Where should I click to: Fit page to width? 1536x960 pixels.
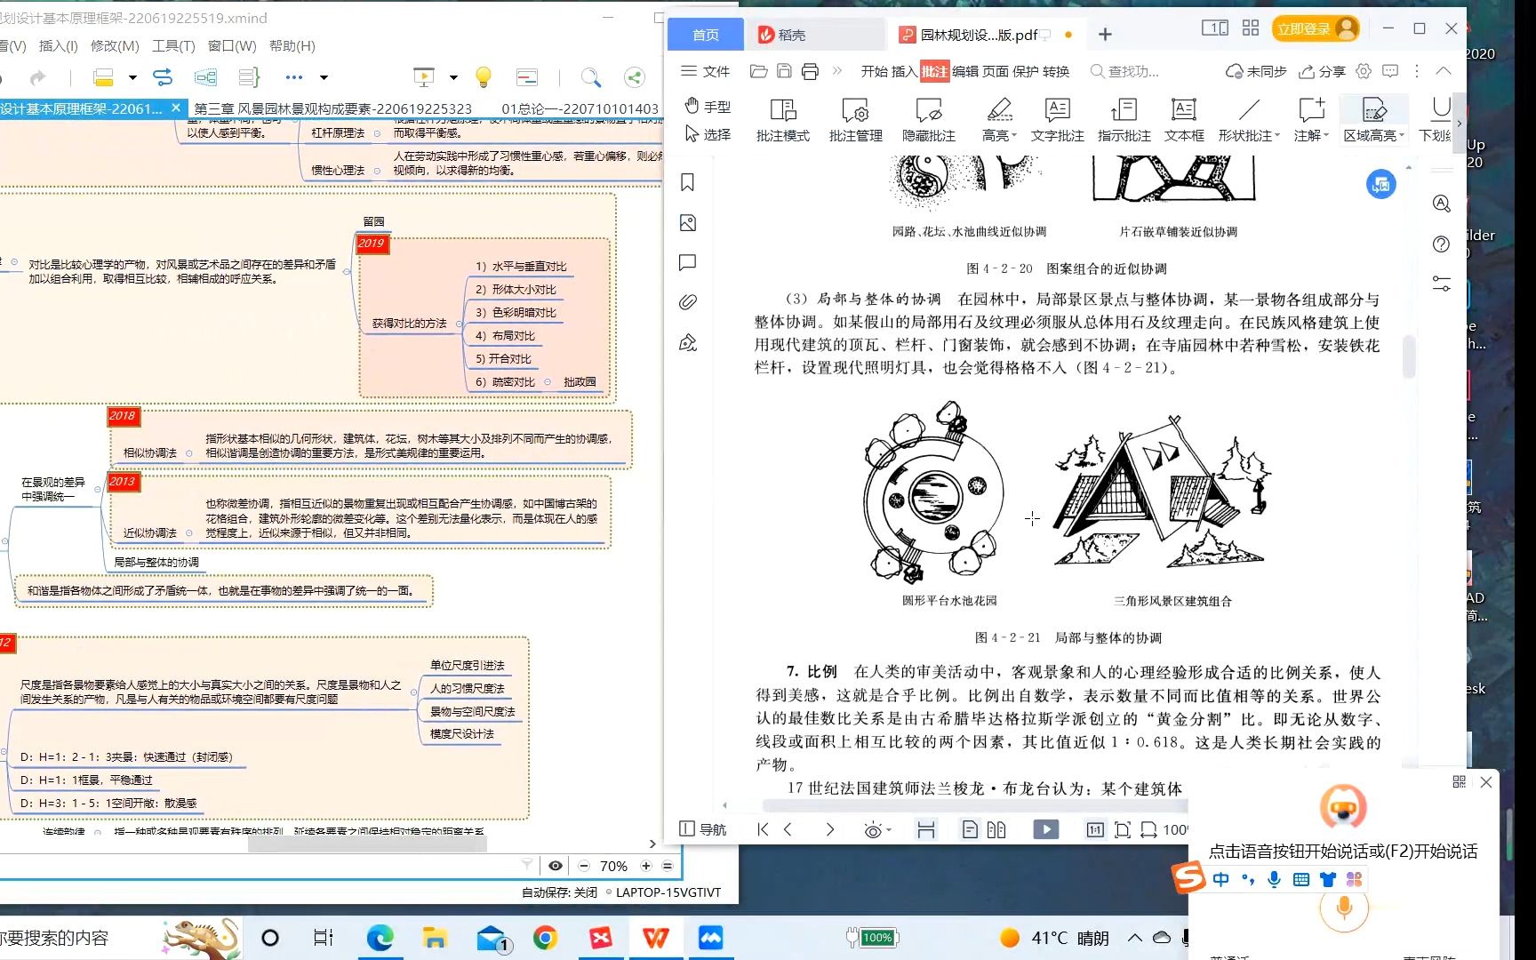coord(1149,829)
